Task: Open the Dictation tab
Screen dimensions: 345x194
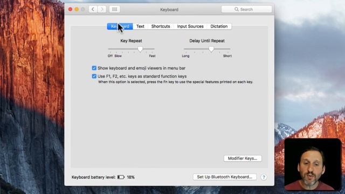Action: point(219,26)
